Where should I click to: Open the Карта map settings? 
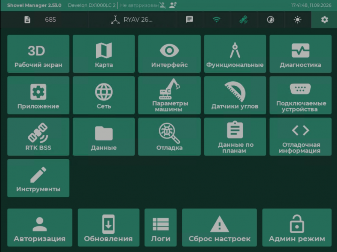(104, 54)
